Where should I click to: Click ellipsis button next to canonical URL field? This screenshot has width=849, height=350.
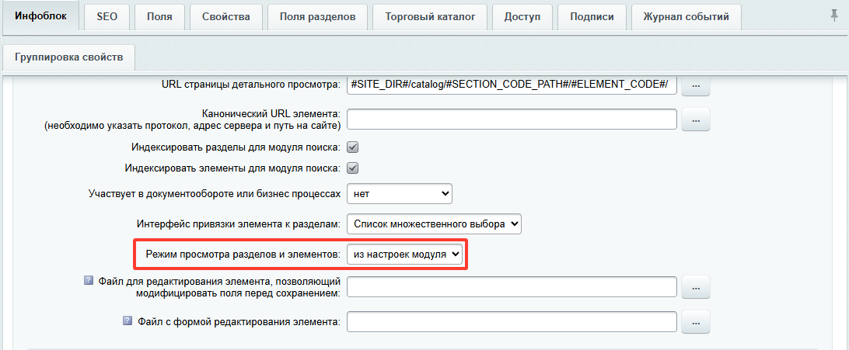pyautogui.click(x=695, y=120)
